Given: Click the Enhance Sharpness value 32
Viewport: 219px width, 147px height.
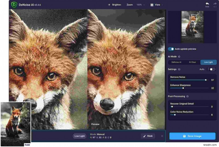Looking at the screenshot, I should point(212,88).
